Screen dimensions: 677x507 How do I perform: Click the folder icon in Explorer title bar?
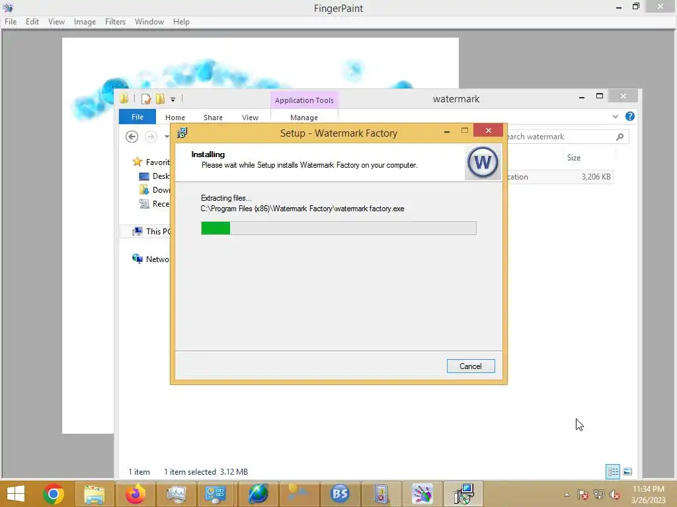click(x=124, y=99)
